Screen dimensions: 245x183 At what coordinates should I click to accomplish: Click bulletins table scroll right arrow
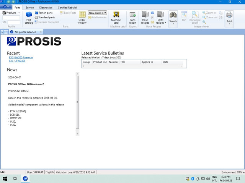click(x=181, y=66)
